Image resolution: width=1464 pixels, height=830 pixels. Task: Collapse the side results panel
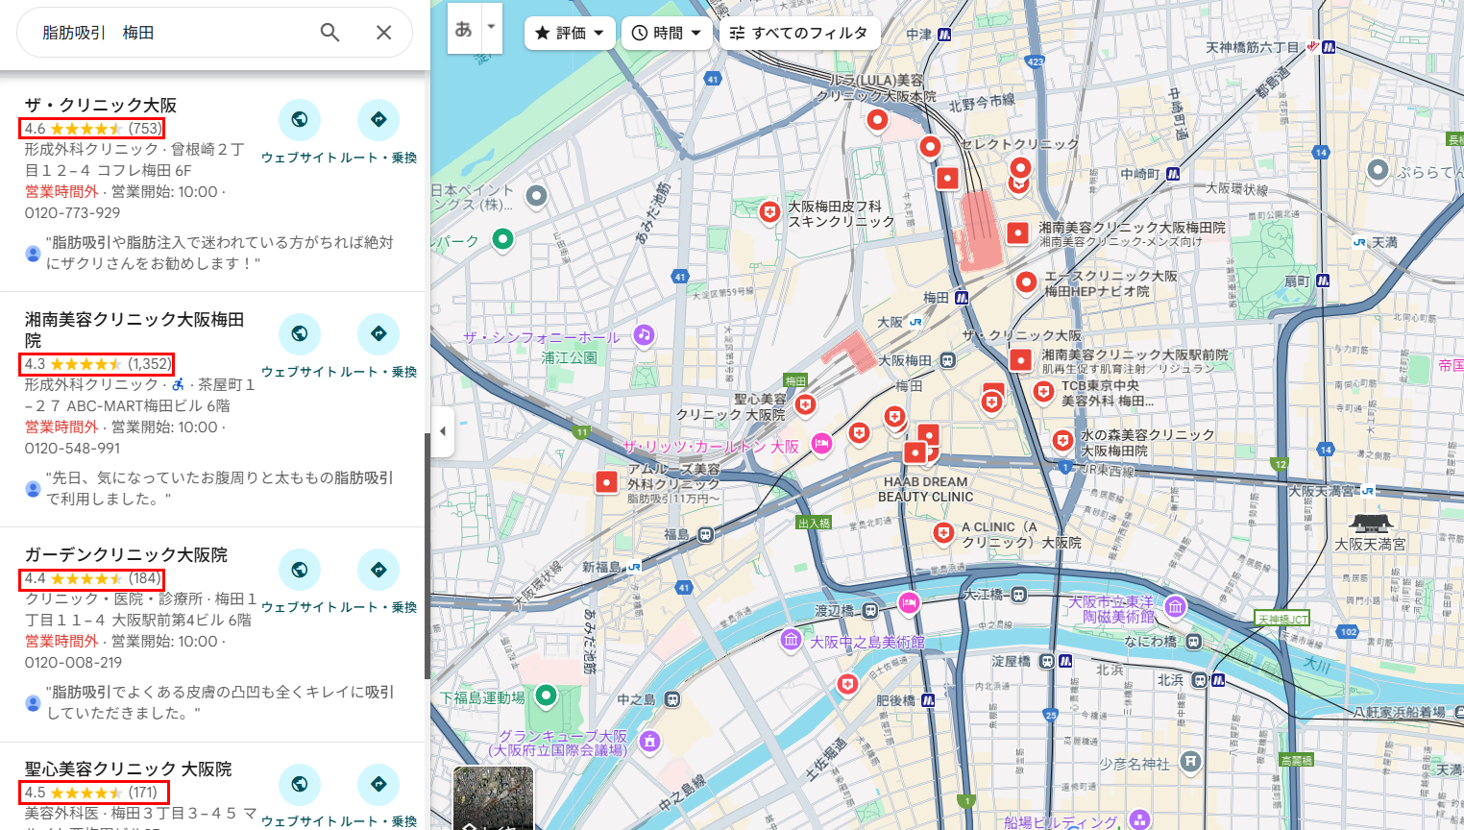pyautogui.click(x=442, y=431)
